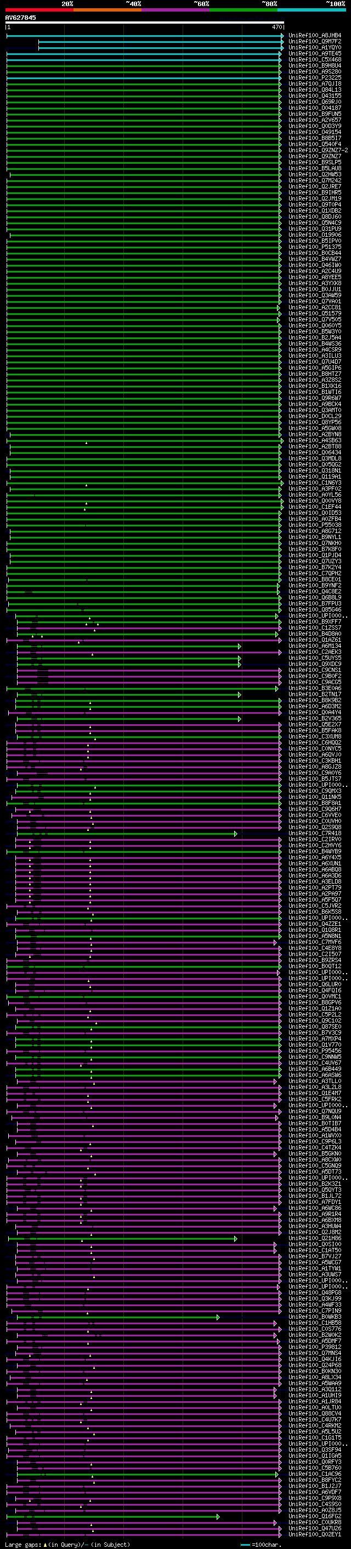Select the UniRef100_Q9ZNZ7-2 label
Viewport: 351px width, 1549px height.
[318, 151]
